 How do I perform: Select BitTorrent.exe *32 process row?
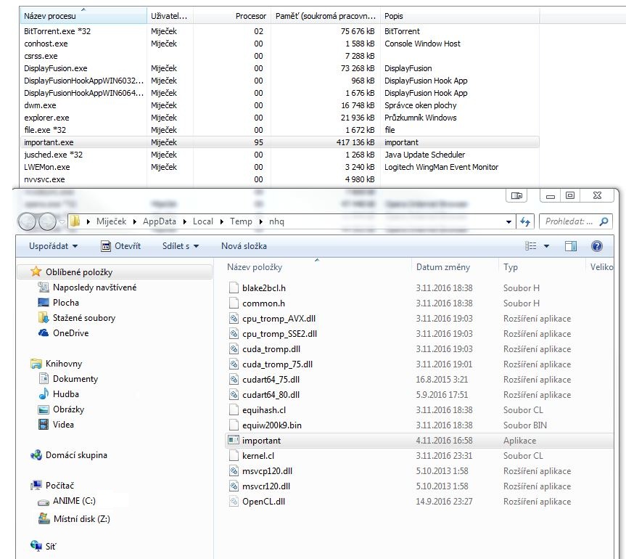[280, 31]
